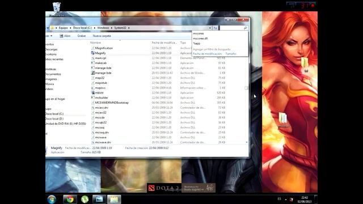Open Música in the navigation pane
363x204 pixels.
[x=49, y=84]
